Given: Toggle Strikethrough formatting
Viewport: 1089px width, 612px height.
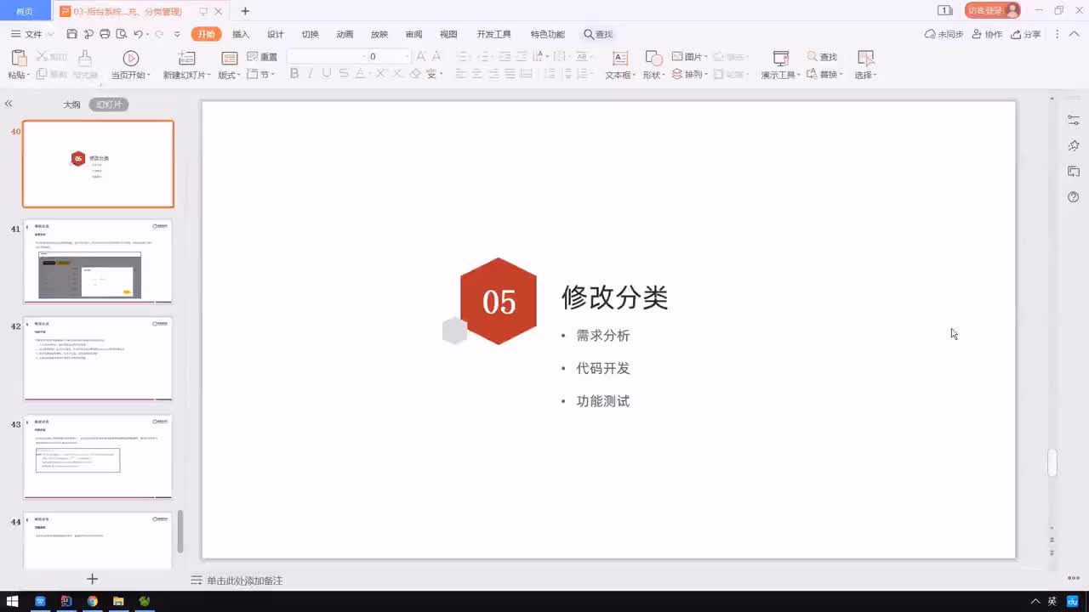Looking at the screenshot, I should (x=343, y=74).
